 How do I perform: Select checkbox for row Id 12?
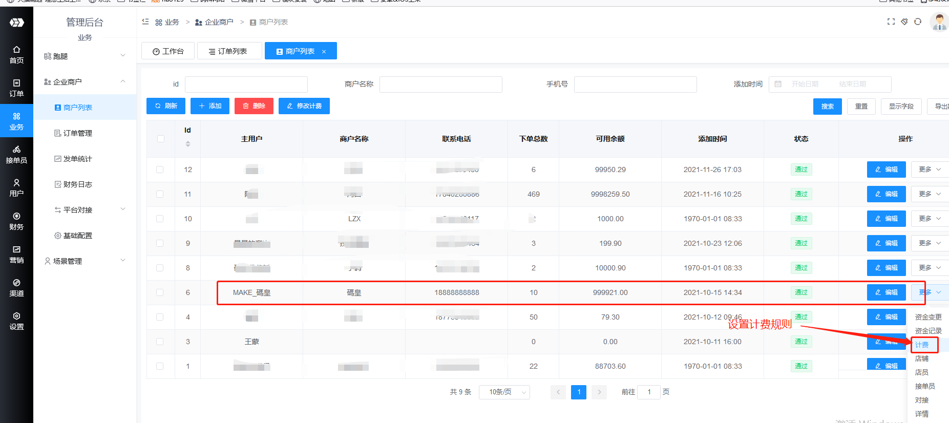tap(160, 170)
